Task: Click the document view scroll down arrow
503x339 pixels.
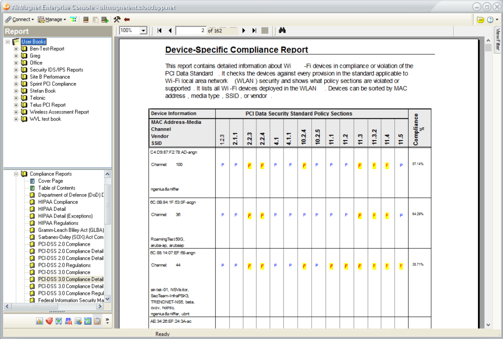Action: pos(488,325)
